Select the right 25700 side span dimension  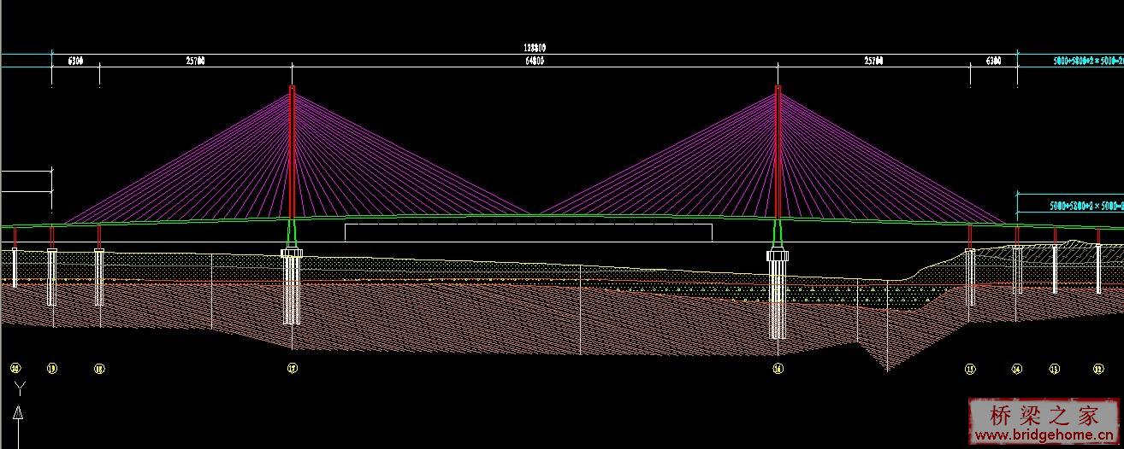click(873, 61)
